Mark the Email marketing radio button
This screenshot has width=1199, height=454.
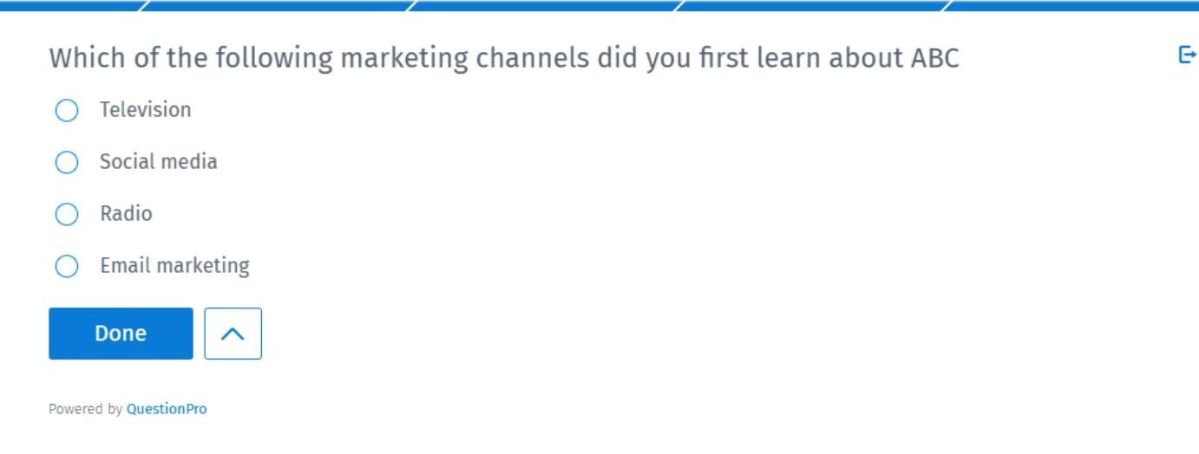coord(67,267)
